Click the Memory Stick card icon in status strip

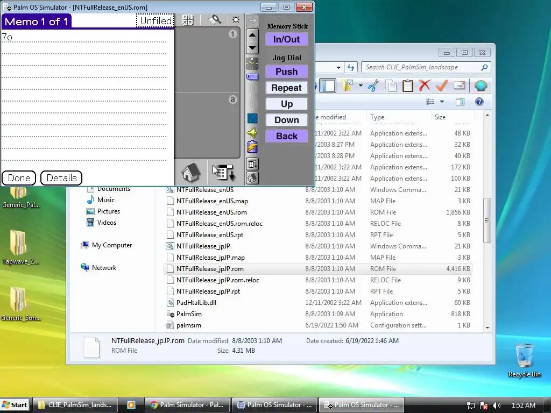point(252,76)
